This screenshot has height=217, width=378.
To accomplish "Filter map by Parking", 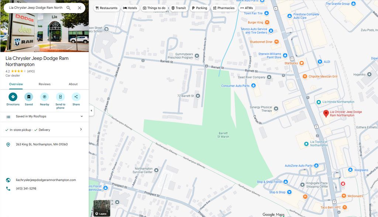I will pyautogui.click(x=200, y=8).
